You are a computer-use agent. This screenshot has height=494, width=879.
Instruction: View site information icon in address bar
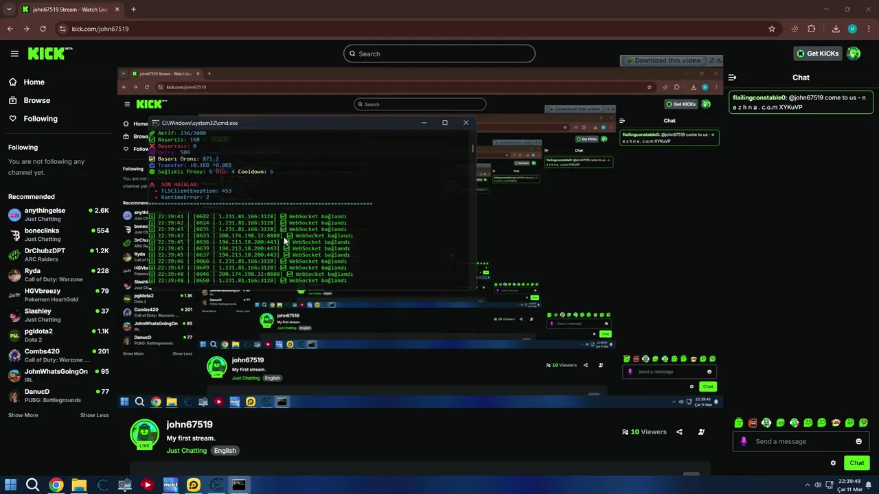point(62,29)
